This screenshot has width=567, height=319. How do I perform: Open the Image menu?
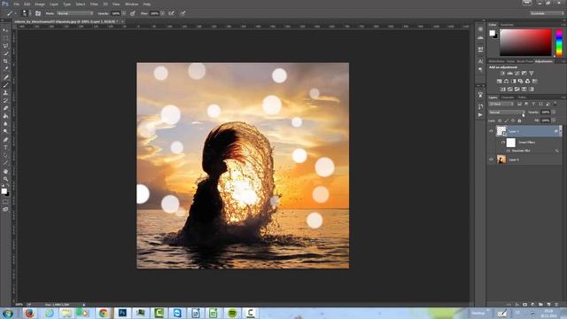click(39, 4)
